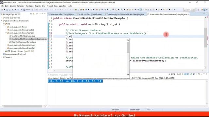
Task: Click Link with Editor in Package Explorer
Action: 34,14
